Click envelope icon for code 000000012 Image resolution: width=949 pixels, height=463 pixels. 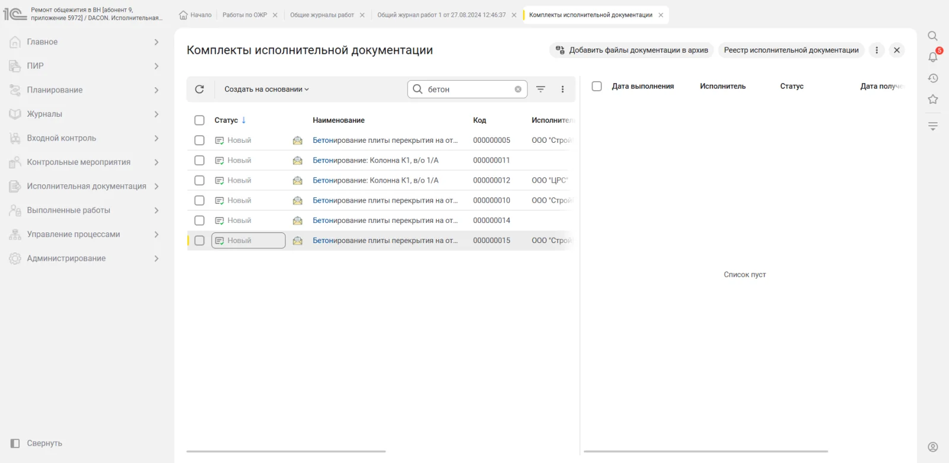coord(298,181)
